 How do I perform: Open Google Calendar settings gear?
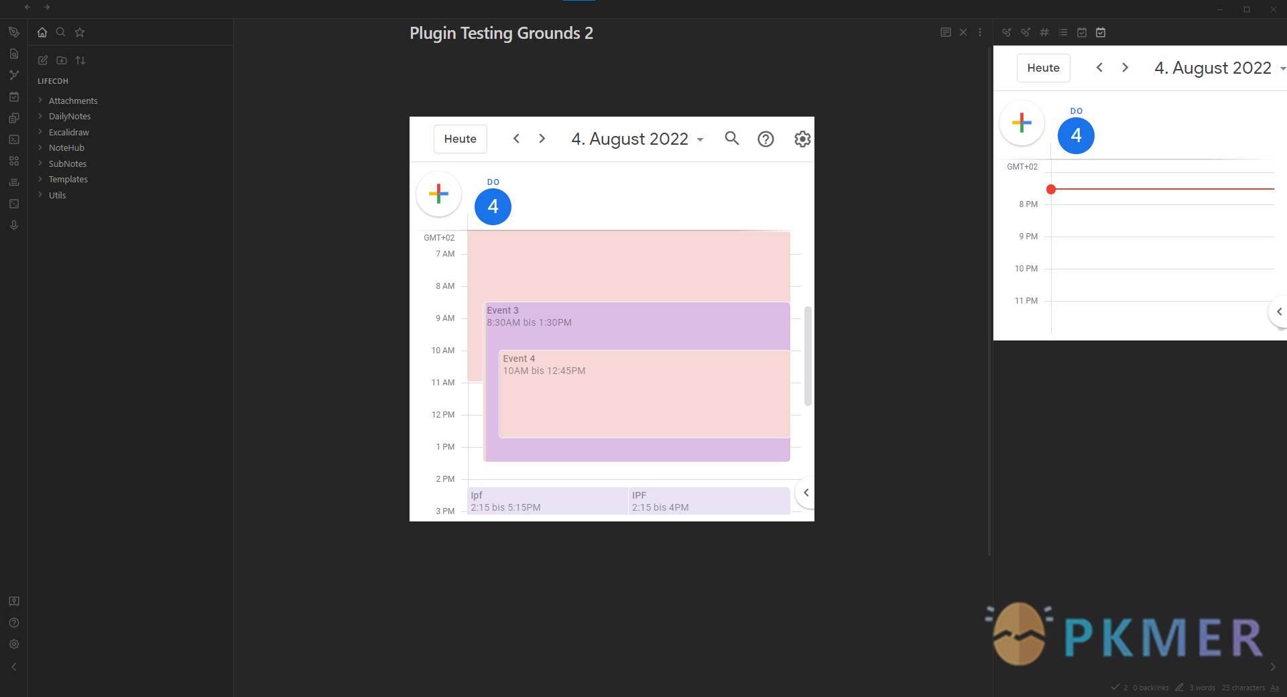(802, 139)
